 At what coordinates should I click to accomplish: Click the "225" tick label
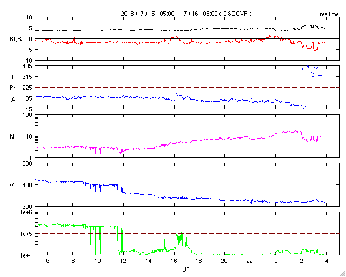click(28, 88)
